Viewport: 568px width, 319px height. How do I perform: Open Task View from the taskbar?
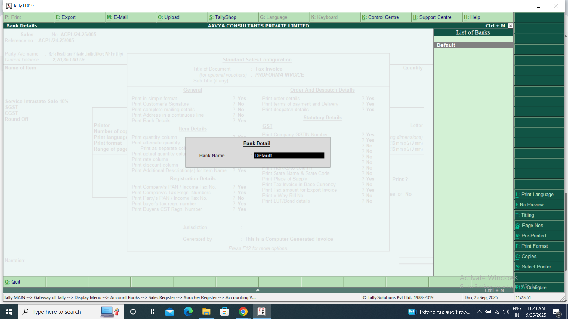click(x=151, y=311)
